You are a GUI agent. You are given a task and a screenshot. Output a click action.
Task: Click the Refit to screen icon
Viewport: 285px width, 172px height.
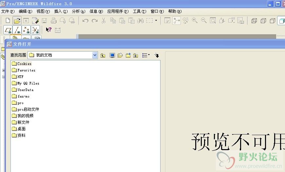tap(213, 21)
